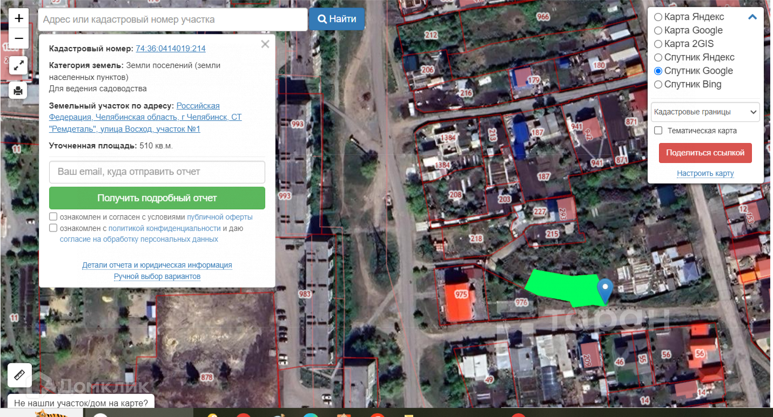Click the Найти search button
This screenshot has height=417, width=773.
[x=337, y=19]
